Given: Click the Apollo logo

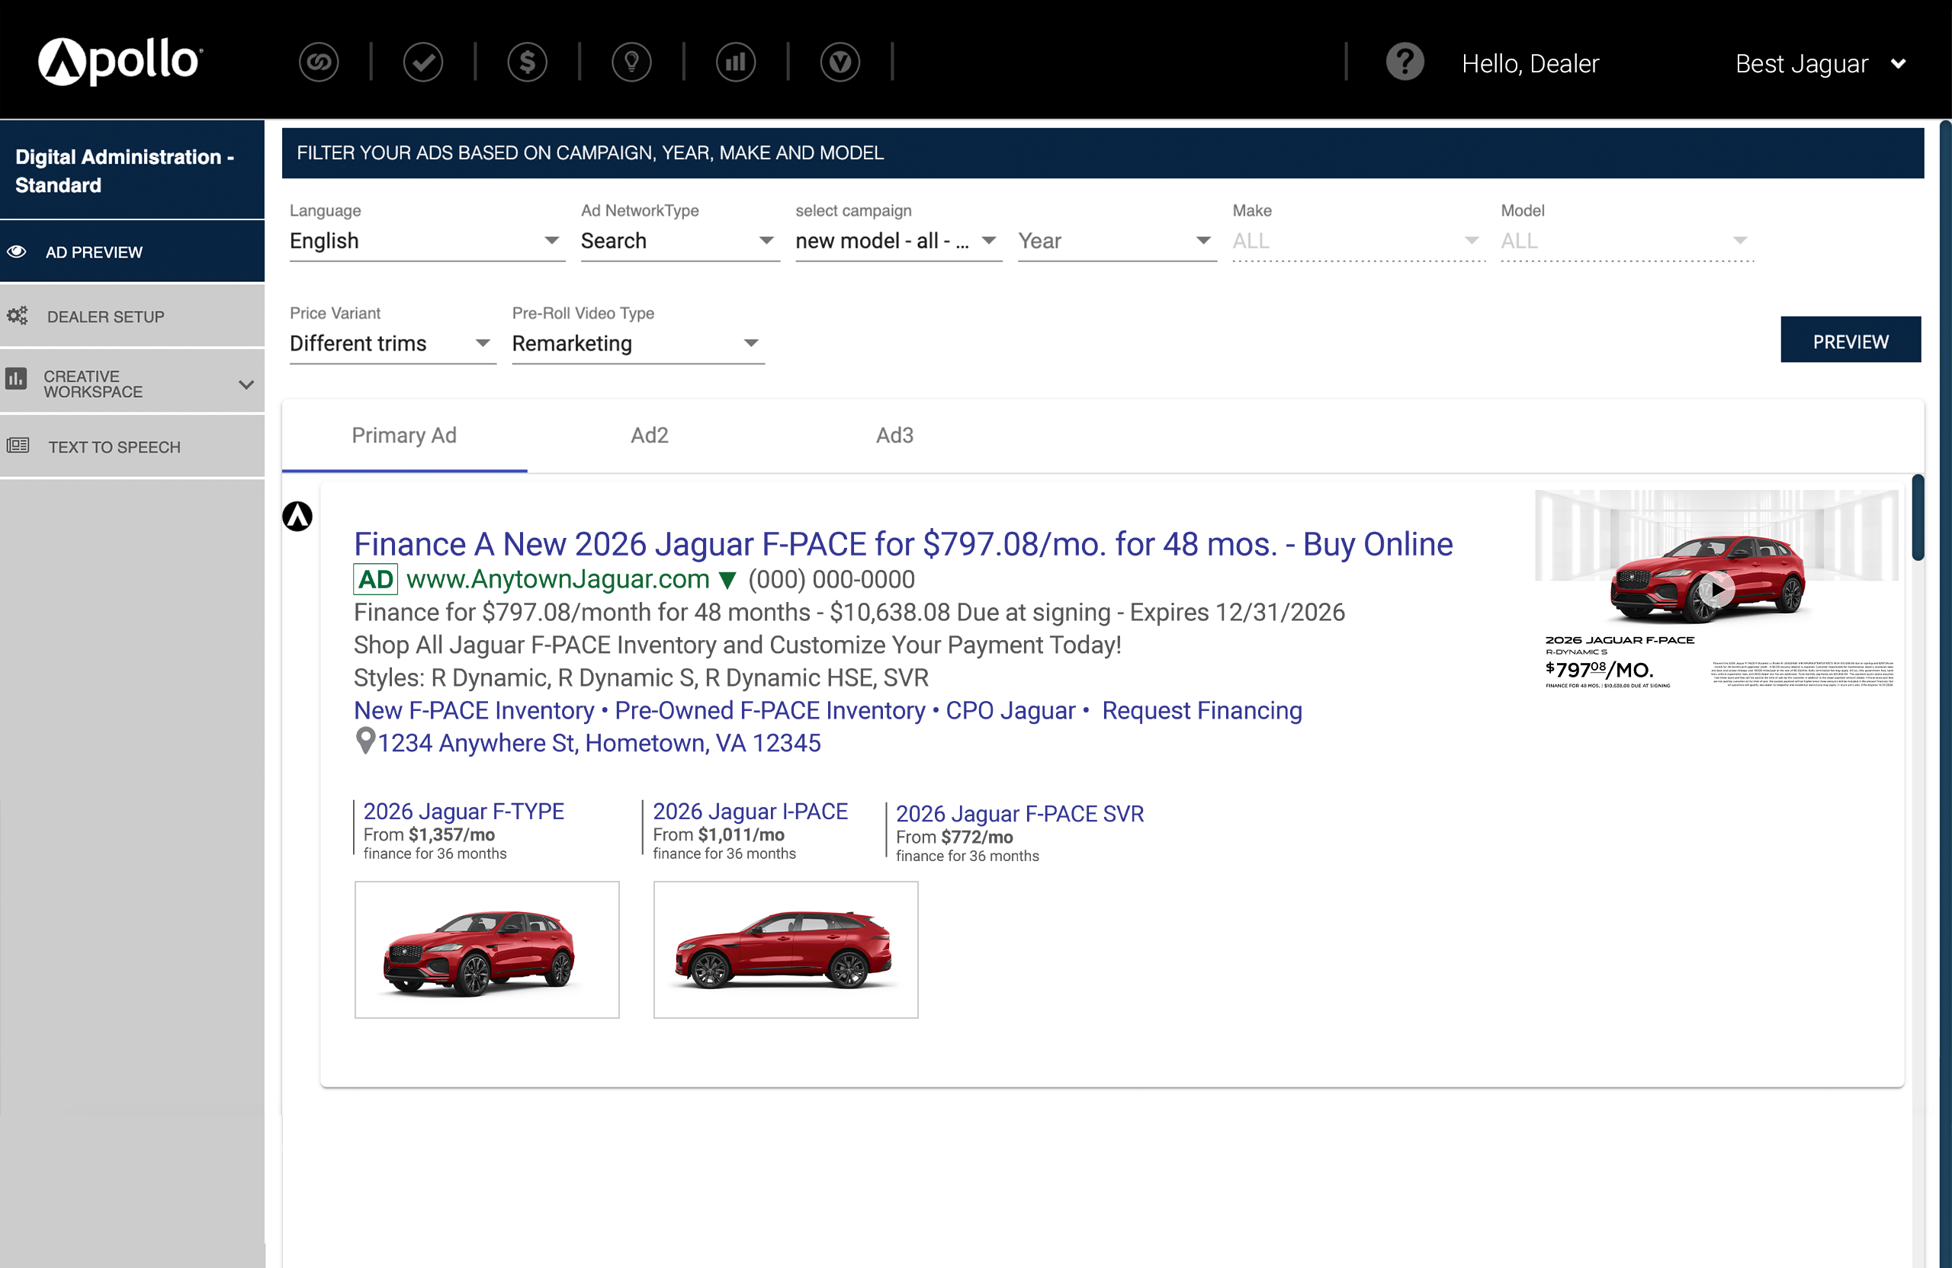Looking at the screenshot, I should click(x=120, y=62).
